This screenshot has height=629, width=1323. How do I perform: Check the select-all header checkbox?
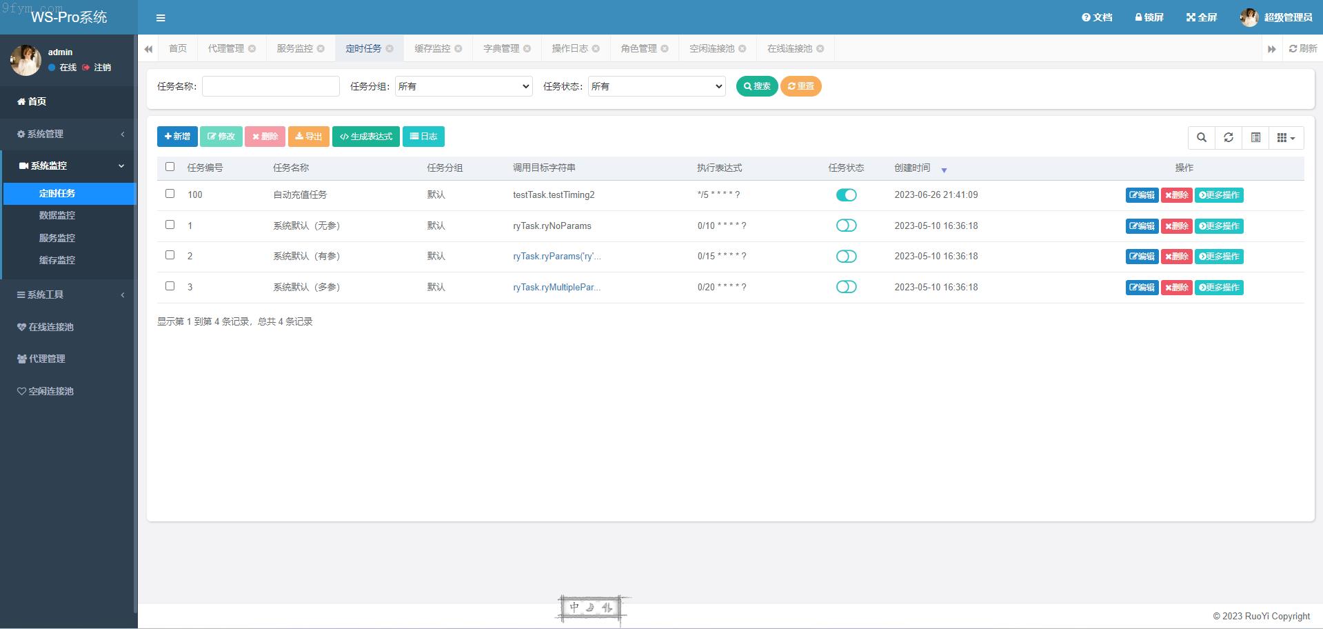click(x=170, y=167)
